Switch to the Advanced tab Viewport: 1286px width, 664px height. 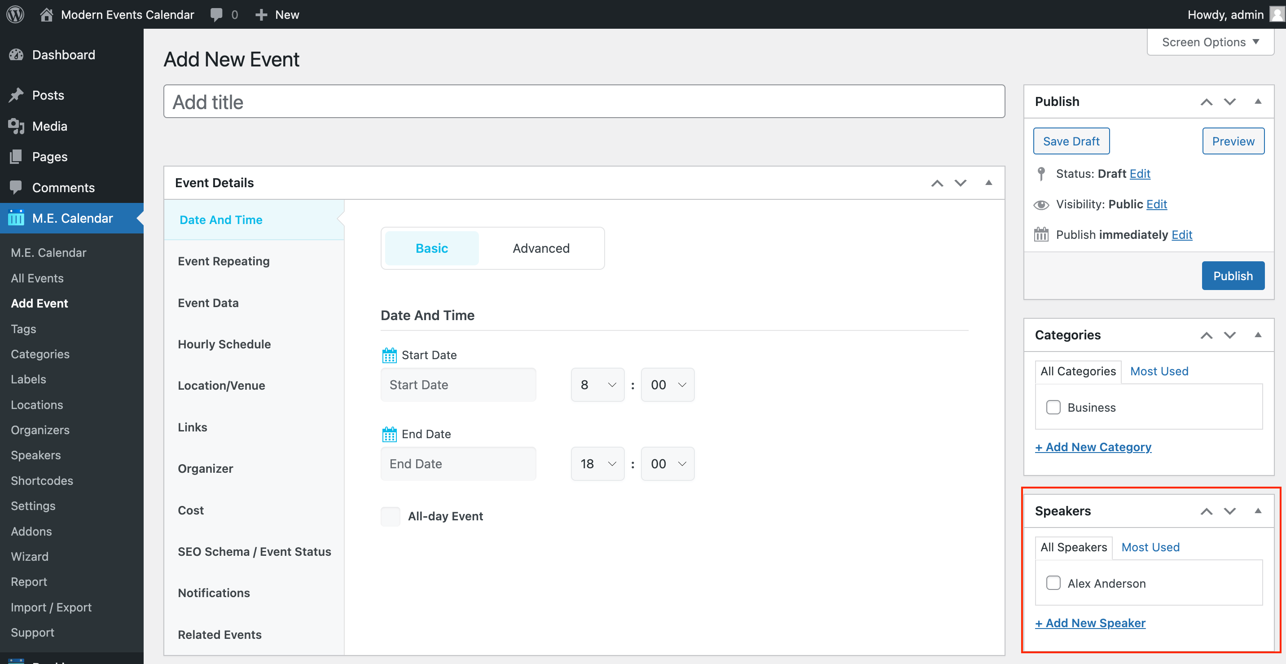[541, 248]
